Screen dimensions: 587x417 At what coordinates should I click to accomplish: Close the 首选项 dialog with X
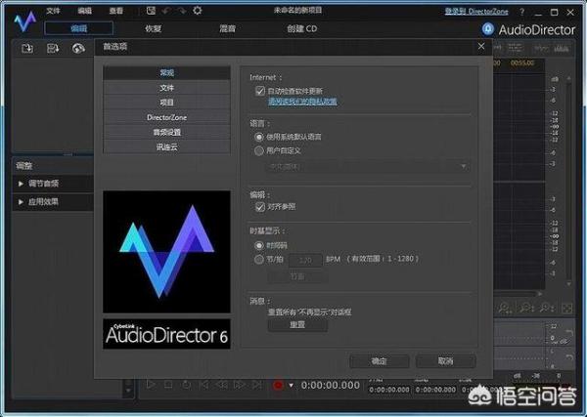click(x=481, y=46)
